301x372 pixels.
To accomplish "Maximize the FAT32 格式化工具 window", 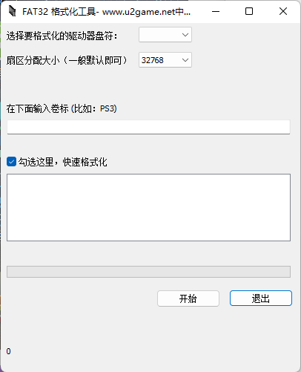I will click(249, 11).
